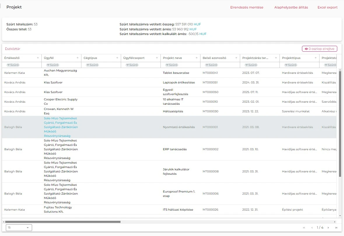Viewport: 344px width, 236px height.
Task: Reset layout with Alaphelyzetbe állítás
Action: [291, 7]
